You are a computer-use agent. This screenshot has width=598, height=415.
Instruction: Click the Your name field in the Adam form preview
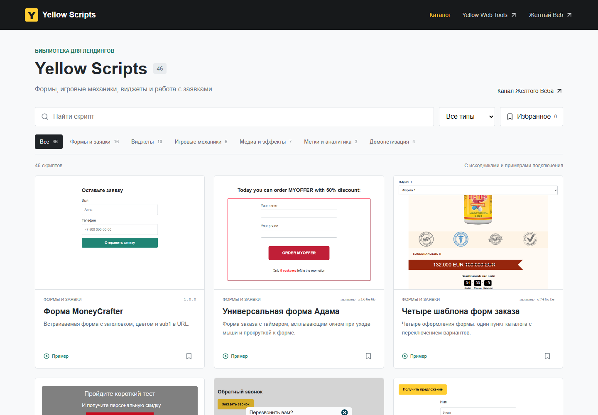(x=299, y=213)
